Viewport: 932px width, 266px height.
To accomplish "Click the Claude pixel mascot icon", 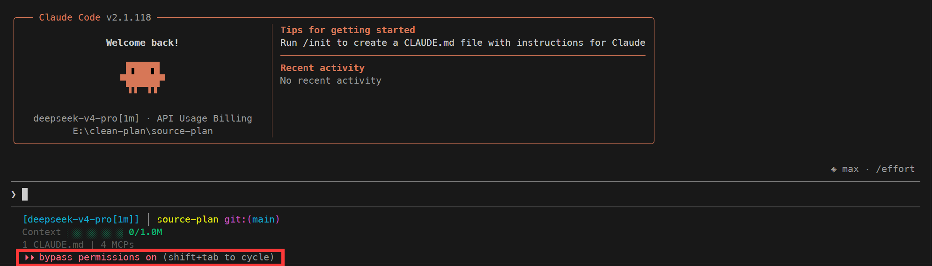I will (x=143, y=78).
